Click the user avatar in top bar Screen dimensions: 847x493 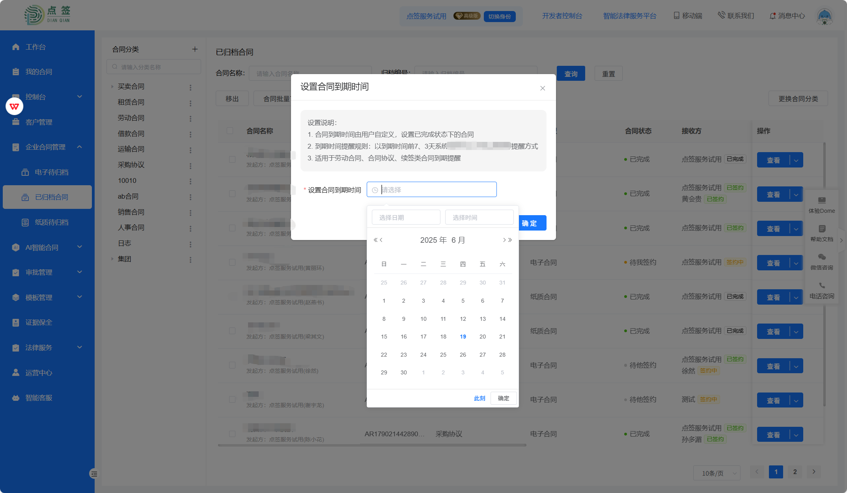coord(825,17)
